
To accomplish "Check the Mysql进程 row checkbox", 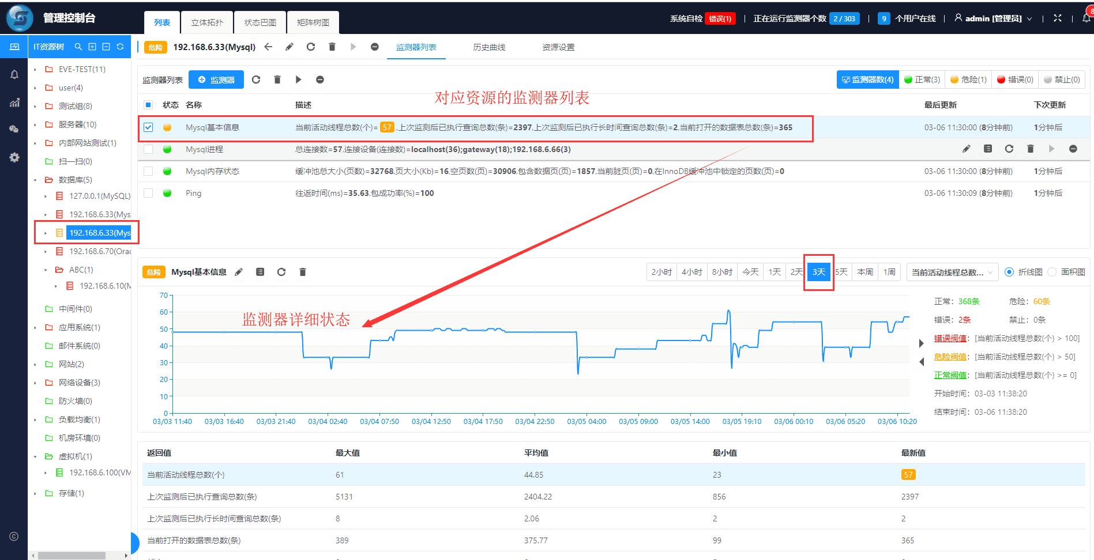I will click(x=148, y=149).
